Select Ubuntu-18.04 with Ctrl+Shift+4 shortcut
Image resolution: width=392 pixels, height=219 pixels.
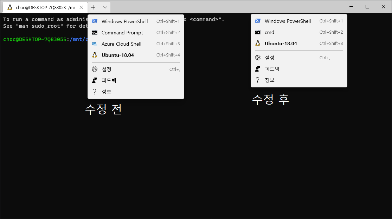136,55
